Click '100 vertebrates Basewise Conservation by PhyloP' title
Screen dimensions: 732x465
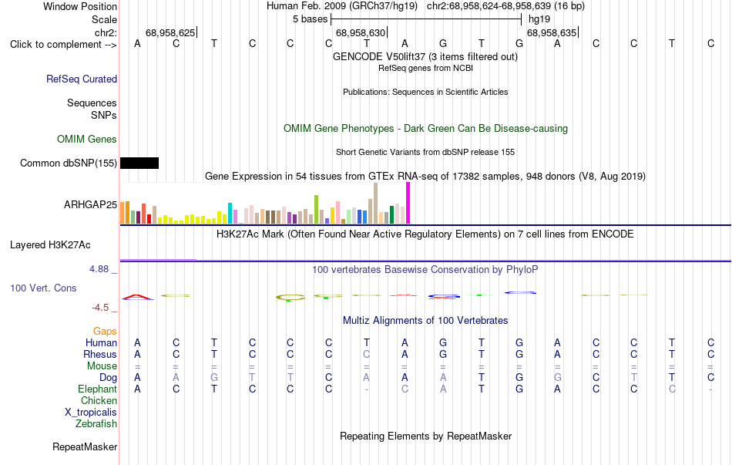point(425,270)
